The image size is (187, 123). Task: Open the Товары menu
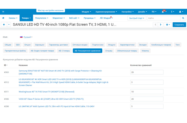pyautogui.click(x=26, y=18)
